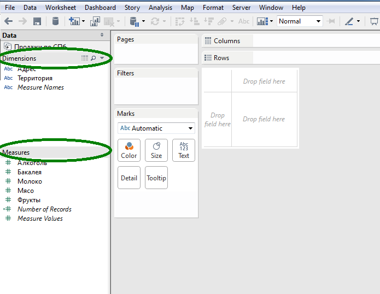Click the Duplicate Sheet icon

(95, 21)
